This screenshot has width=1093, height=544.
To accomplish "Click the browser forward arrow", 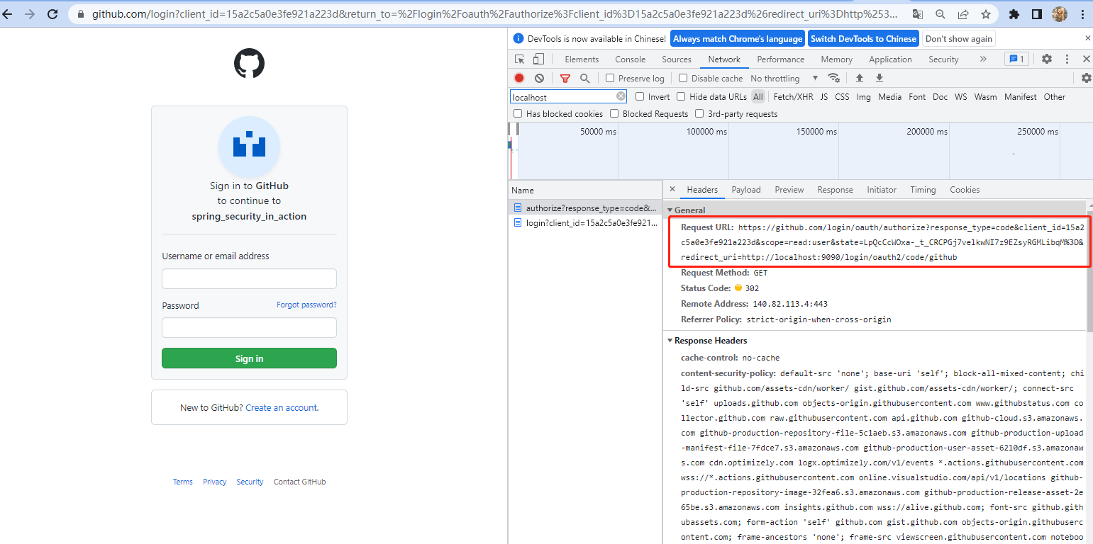I will tap(30, 13).
